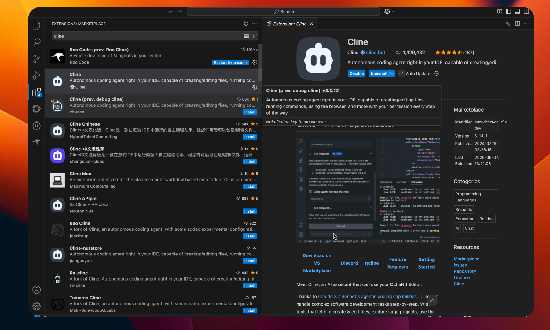Viewport: 550px width, 330px height.
Task: Install the Bao Cline extension
Action: [250, 236]
